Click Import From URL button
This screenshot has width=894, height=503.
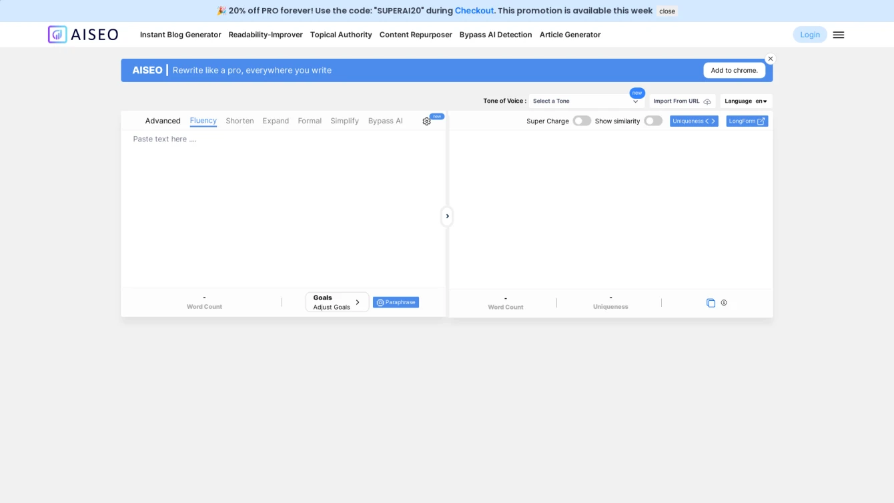pyautogui.click(x=683, y=101)
